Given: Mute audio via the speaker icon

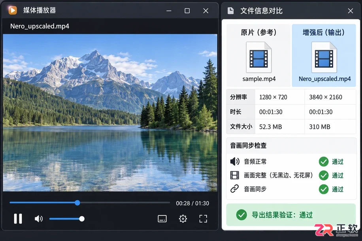Looking at the screenshot, I should point(39,219).
